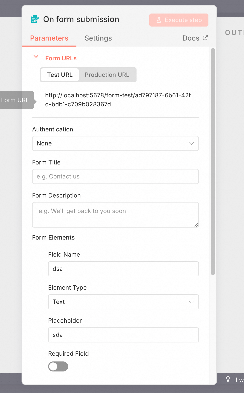The image size is (244, 393).
Task: Click the form trigger node icon
Action: [35, 19]
